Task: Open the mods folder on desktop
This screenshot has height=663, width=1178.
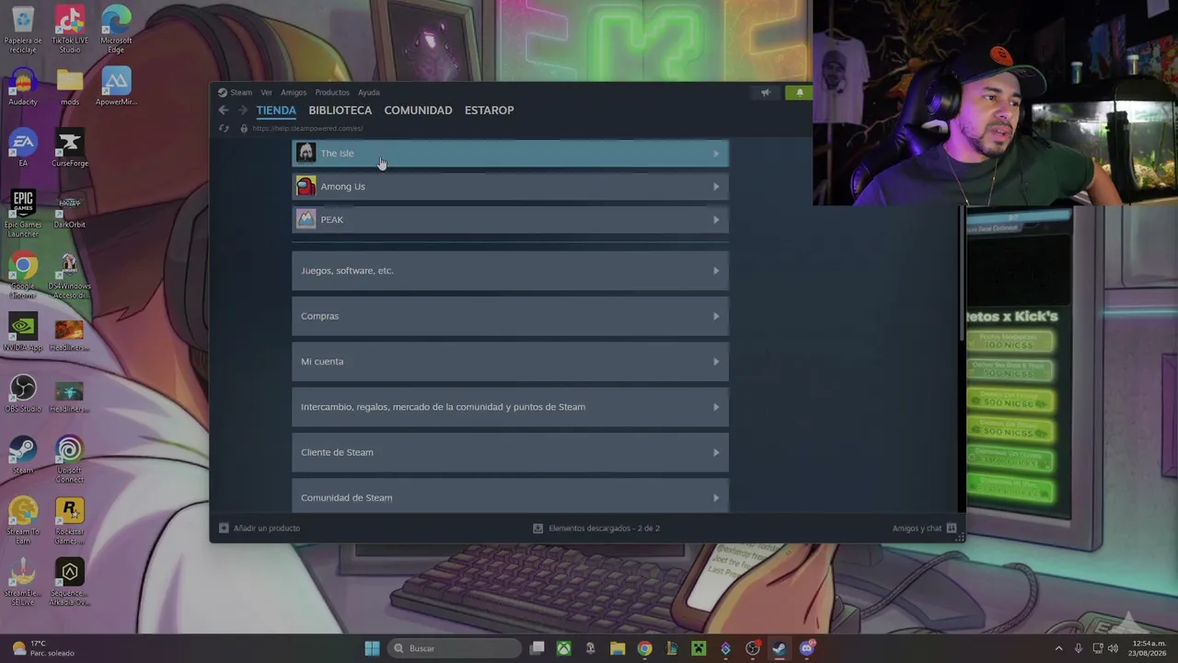Action: pyautogui.click(x=69, y=88)
